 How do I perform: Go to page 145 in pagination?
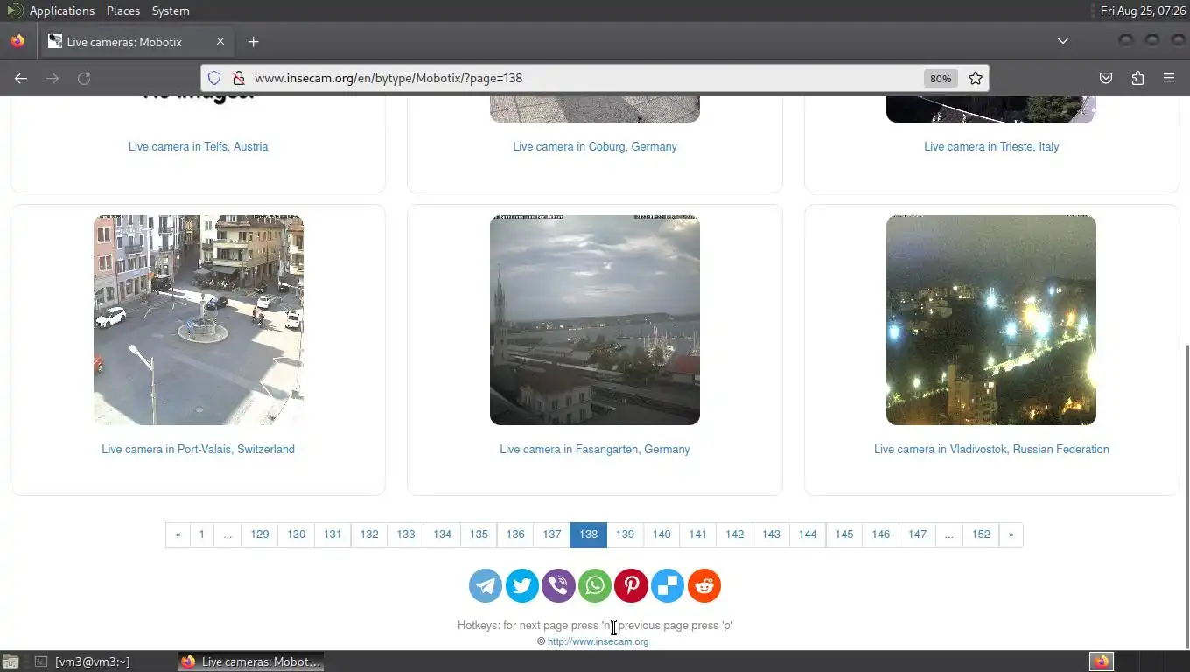pos(844,535)
